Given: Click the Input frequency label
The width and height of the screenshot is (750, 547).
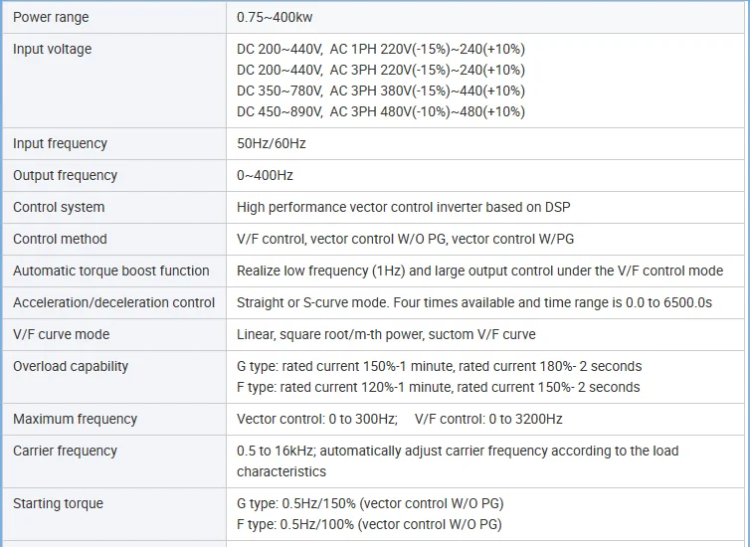Looking at the screenshot, I should click(x=60, y=143).
